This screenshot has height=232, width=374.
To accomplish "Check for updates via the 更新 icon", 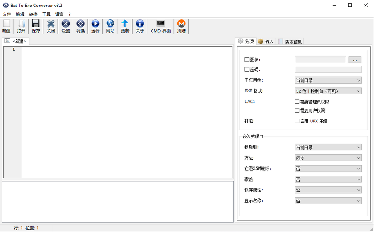I will pyautogui.click(x=125, y=24).
